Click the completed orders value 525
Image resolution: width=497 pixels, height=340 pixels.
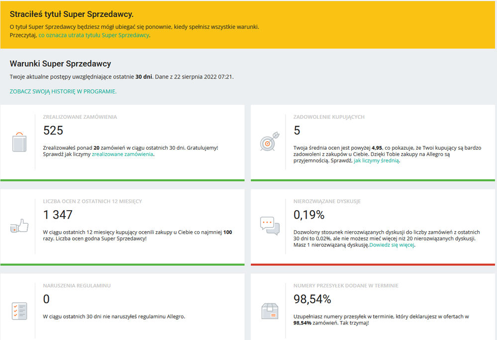pyautogui.click(x=53, y=130)
